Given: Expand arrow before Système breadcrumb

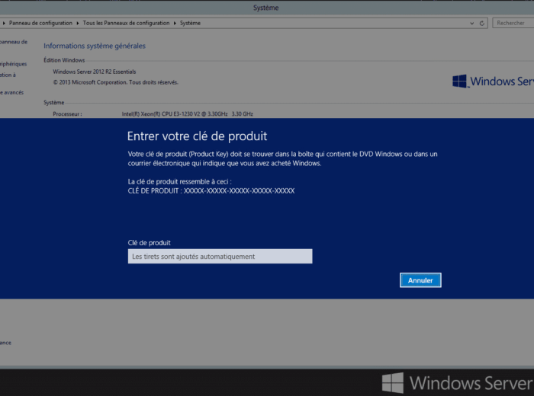Looking at the screenshot, I should pos(175,23).
